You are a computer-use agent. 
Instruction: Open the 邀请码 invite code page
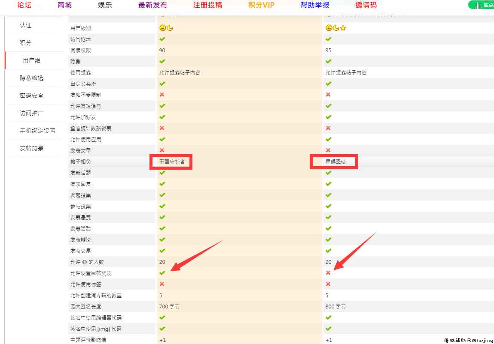pyautogui.click(x=366, y=5)
